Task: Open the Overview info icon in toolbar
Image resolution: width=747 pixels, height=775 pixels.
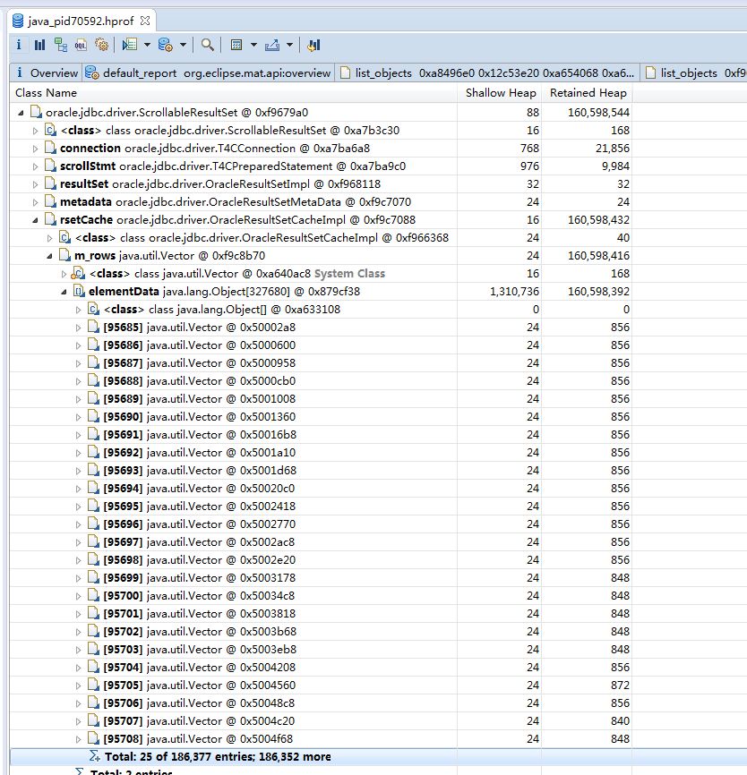Action: 19,45
